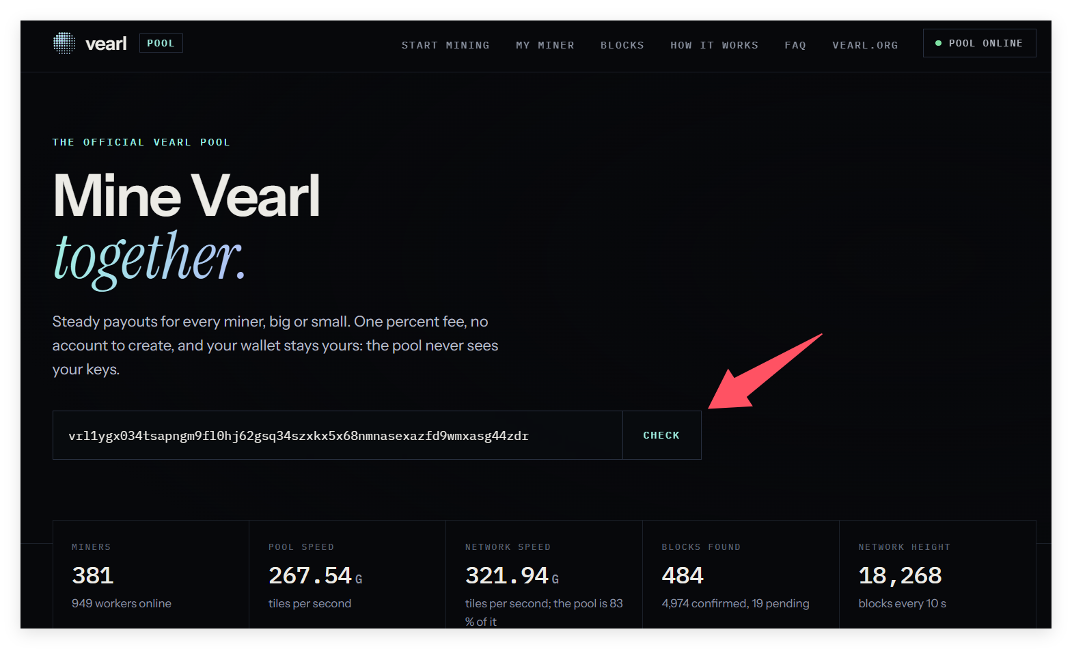Viewport: 1072px width, 649px height.
Task: Click the NETWORK HEIGHT stat label
Action: point(905,547)
